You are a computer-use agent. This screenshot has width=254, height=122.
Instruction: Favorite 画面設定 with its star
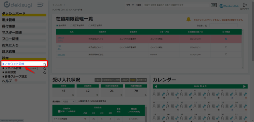coord(45,73)
